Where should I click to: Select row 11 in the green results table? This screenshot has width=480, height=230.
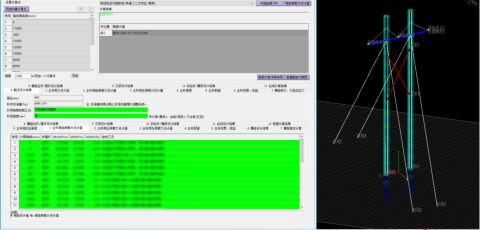155,205
